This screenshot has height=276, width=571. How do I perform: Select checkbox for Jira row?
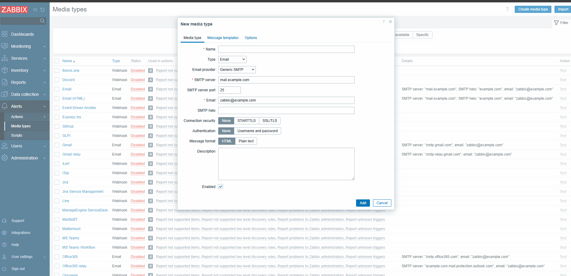tap(57, 182)
